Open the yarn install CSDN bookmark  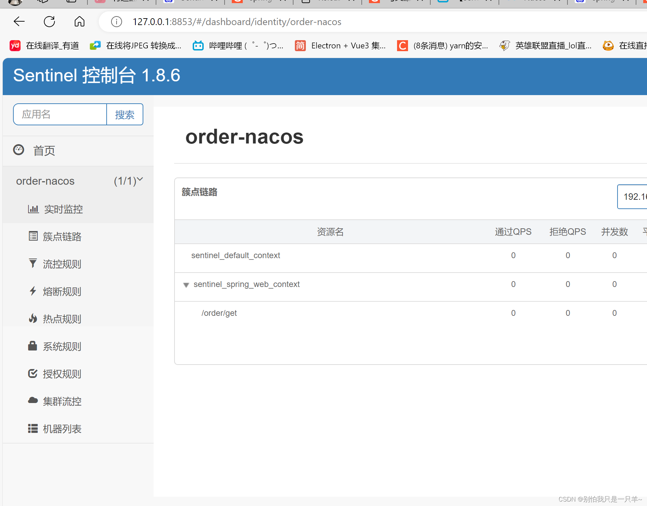point(442,46)
